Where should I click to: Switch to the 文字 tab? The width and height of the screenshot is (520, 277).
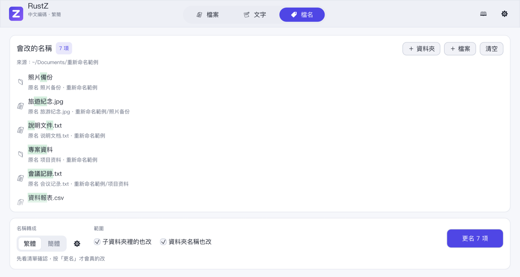255,15
